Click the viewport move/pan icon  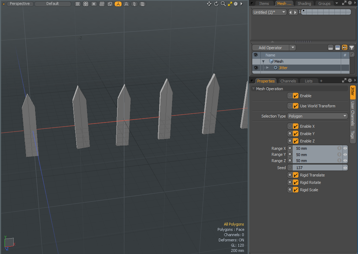(x=209, y=4)
